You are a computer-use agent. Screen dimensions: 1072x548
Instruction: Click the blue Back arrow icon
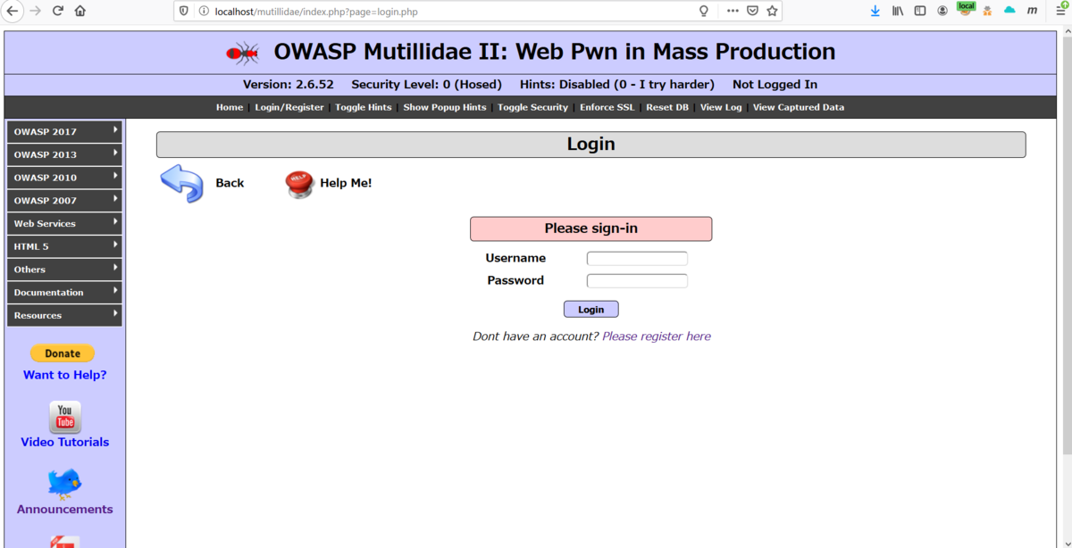point(182,183)
